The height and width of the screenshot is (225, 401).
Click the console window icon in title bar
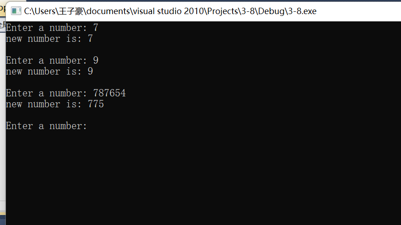pyautogui.click(x=16, y=11)
